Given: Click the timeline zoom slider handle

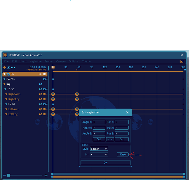Looking at the screenshot, I should (x=8, y=175).
